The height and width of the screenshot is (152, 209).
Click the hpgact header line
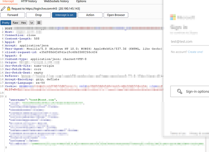pyautogui.click(x=13, y=56)
